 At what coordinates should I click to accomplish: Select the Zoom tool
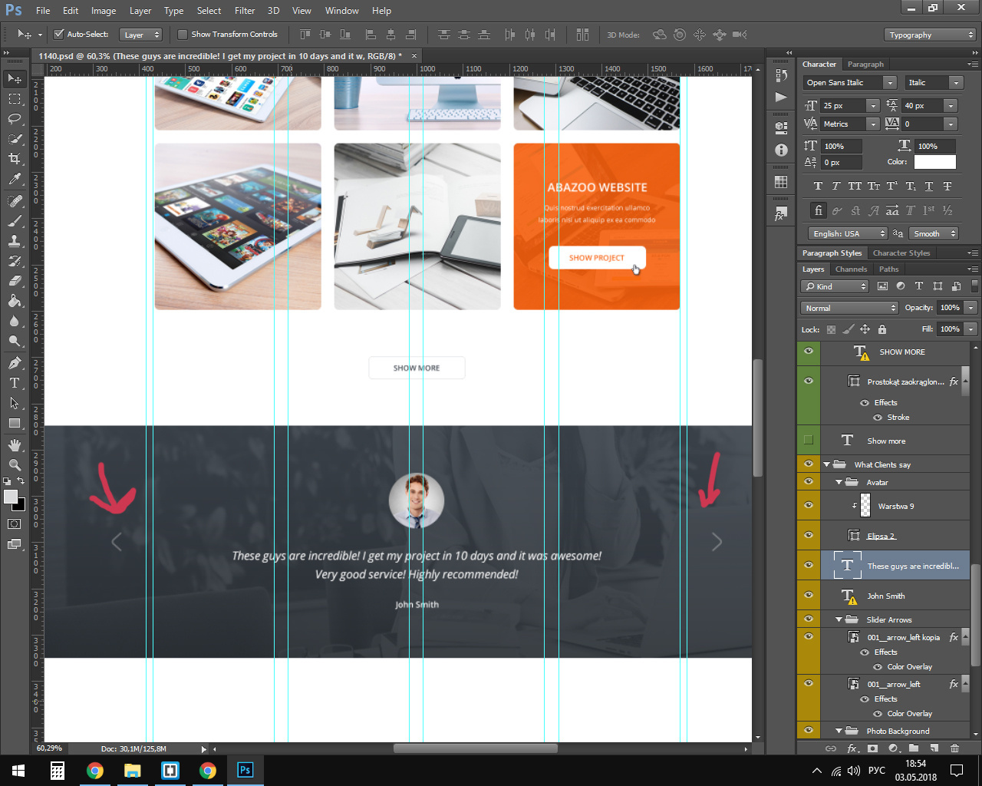click(15, 465)
